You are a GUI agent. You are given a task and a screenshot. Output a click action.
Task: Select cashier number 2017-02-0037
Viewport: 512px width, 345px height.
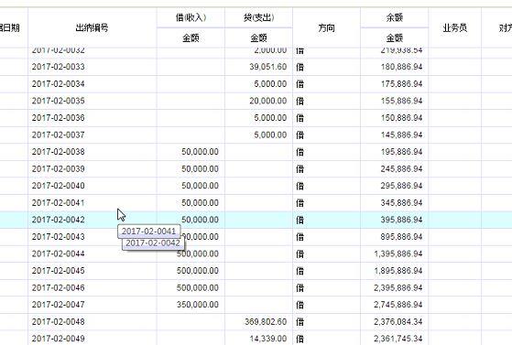[58, 135]
